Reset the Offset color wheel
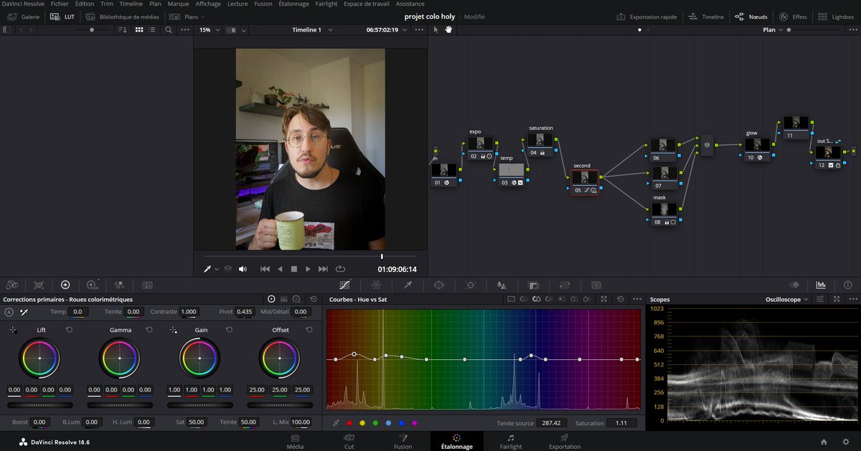The width and height of the screenshot is (861, 451). click(309, 330)
